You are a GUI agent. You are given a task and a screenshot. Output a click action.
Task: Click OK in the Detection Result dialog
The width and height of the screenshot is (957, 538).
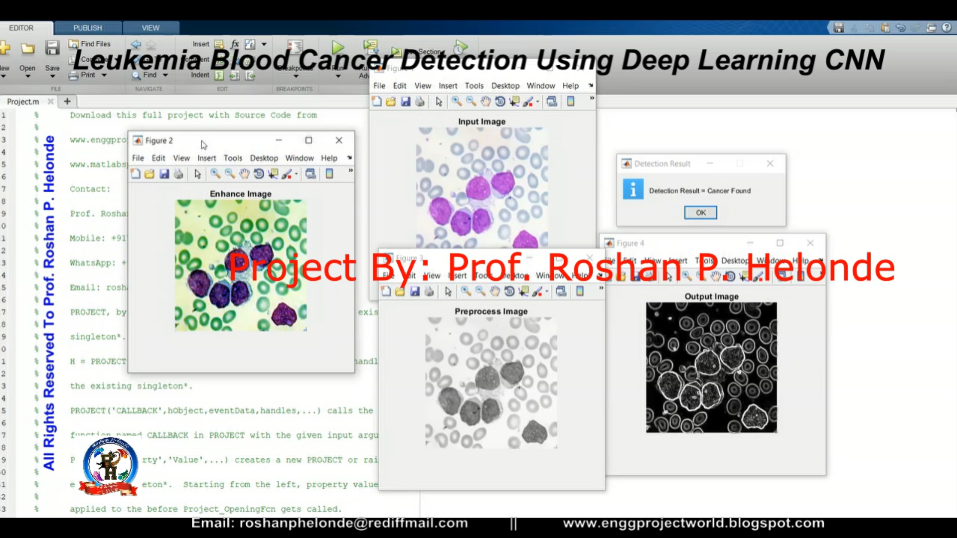coord(700,213)
